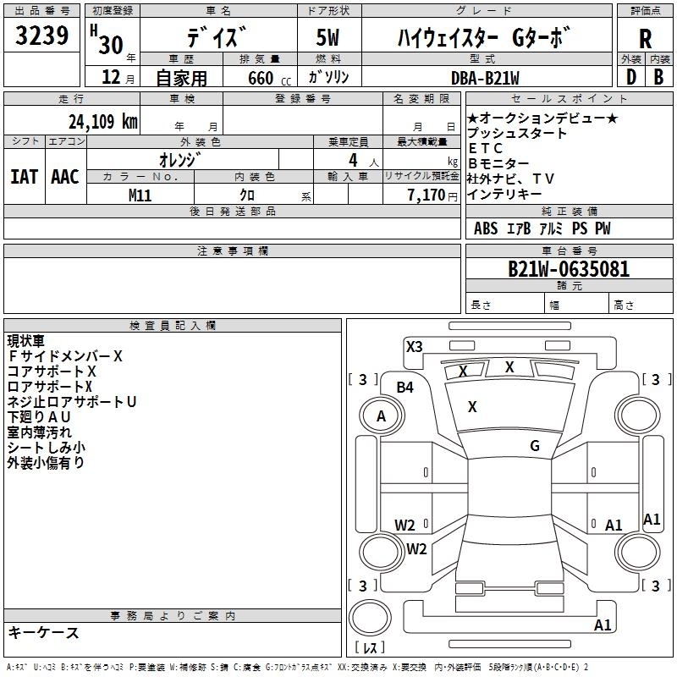Screen dimensions: 677x677
Task: Select note Fサイドメンバー X
Action: click(x=65, y=356)
